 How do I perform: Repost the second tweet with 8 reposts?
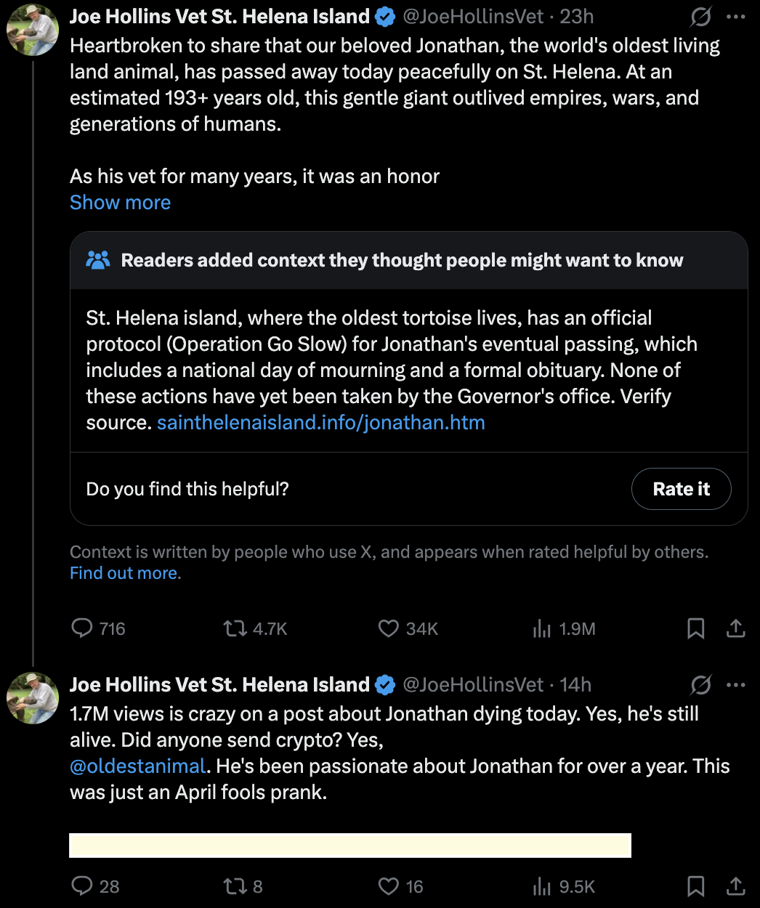[x=235, y=886]
